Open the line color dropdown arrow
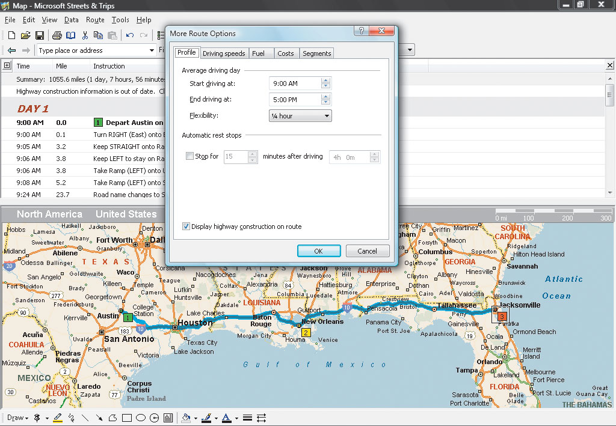Screen dimensions: 616x426 click(216, 418)
